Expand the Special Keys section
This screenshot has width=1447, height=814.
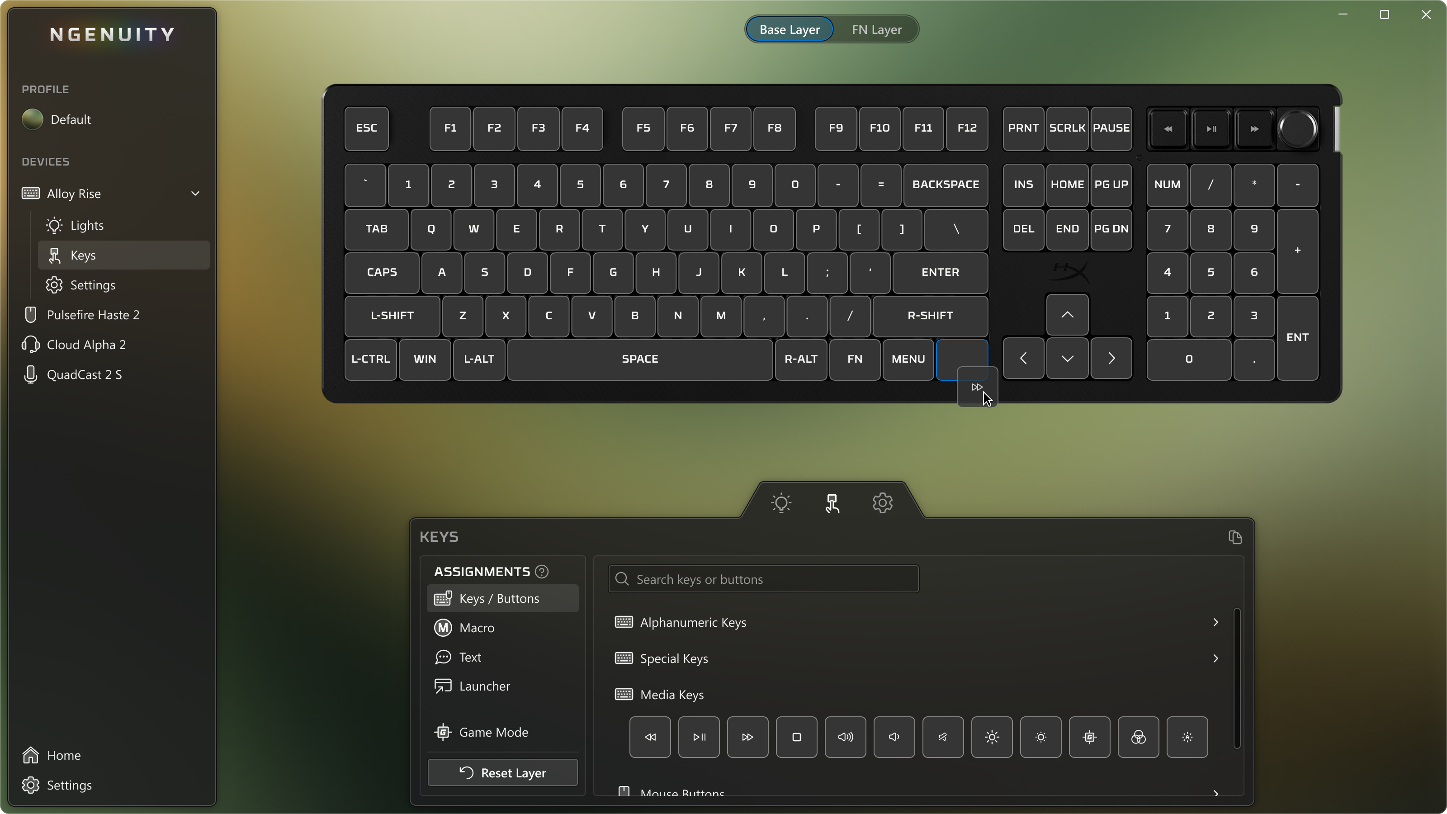point(916,658)
